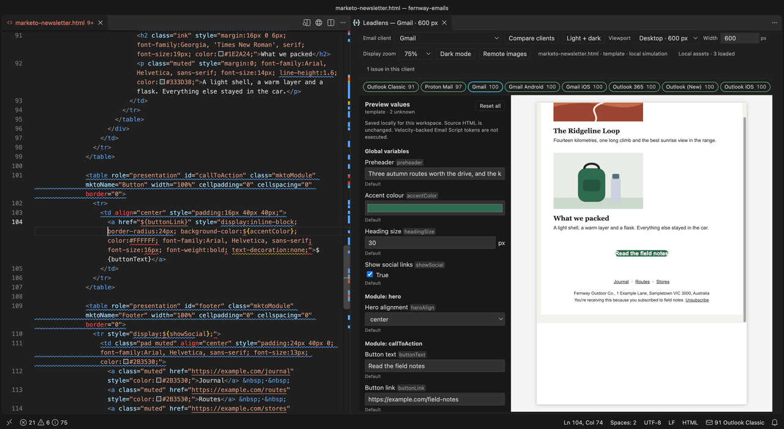Select the Gmail 100 client chip
Viewport: 784px width, 429px height.
coord(485,87)
